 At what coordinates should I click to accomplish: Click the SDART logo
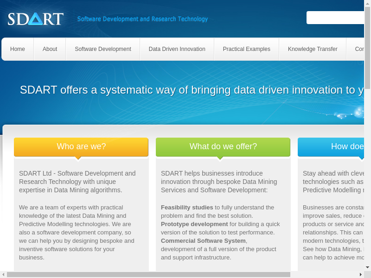35,19
